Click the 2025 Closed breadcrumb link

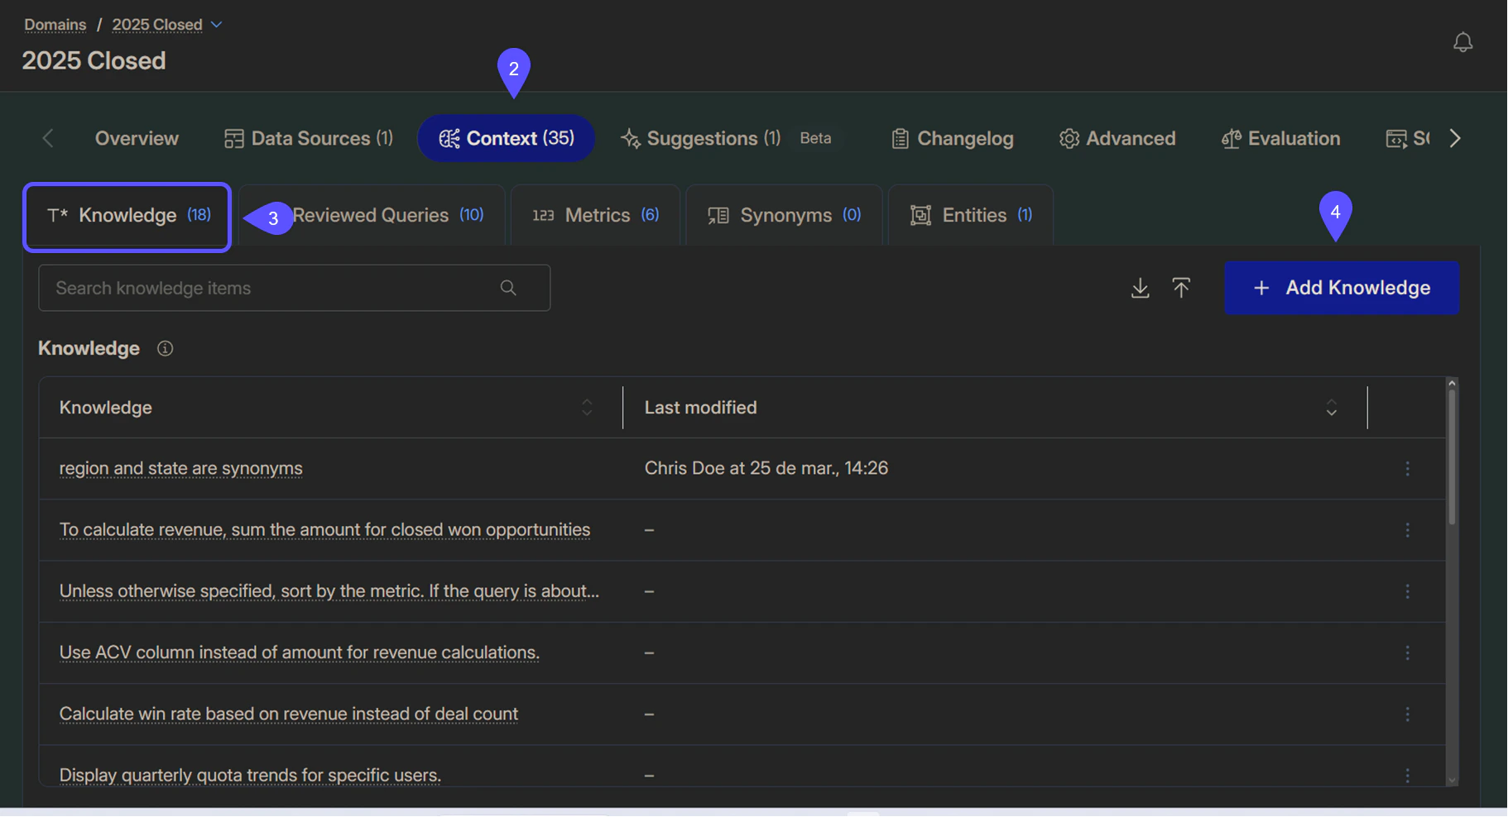(x=157, y=25)
